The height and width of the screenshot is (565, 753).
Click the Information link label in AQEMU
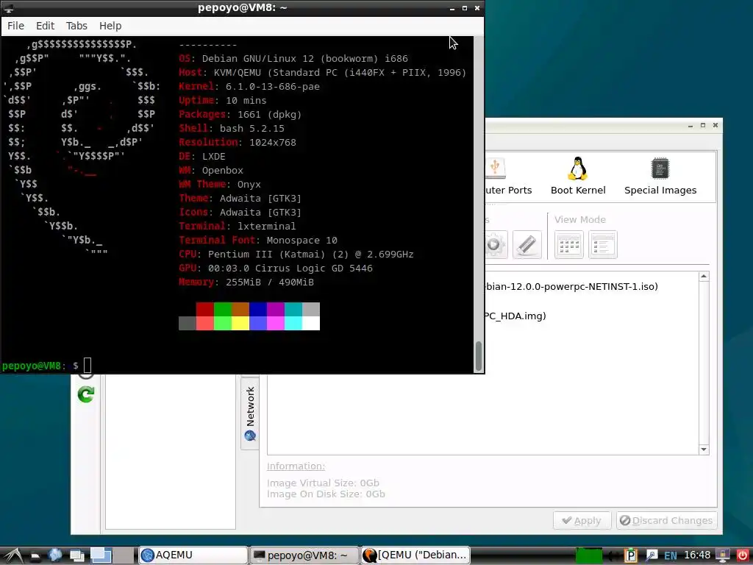296,466
